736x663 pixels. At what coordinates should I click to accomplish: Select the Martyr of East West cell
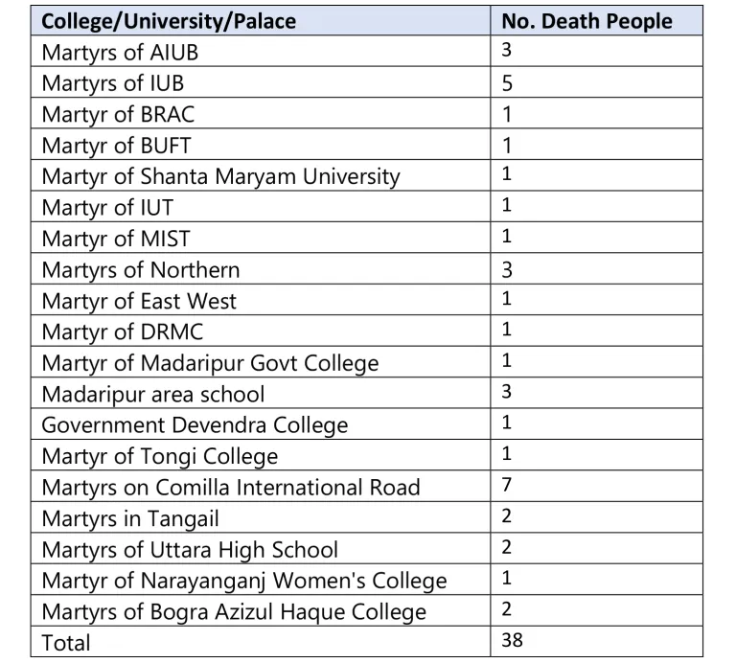pos(261,299)
